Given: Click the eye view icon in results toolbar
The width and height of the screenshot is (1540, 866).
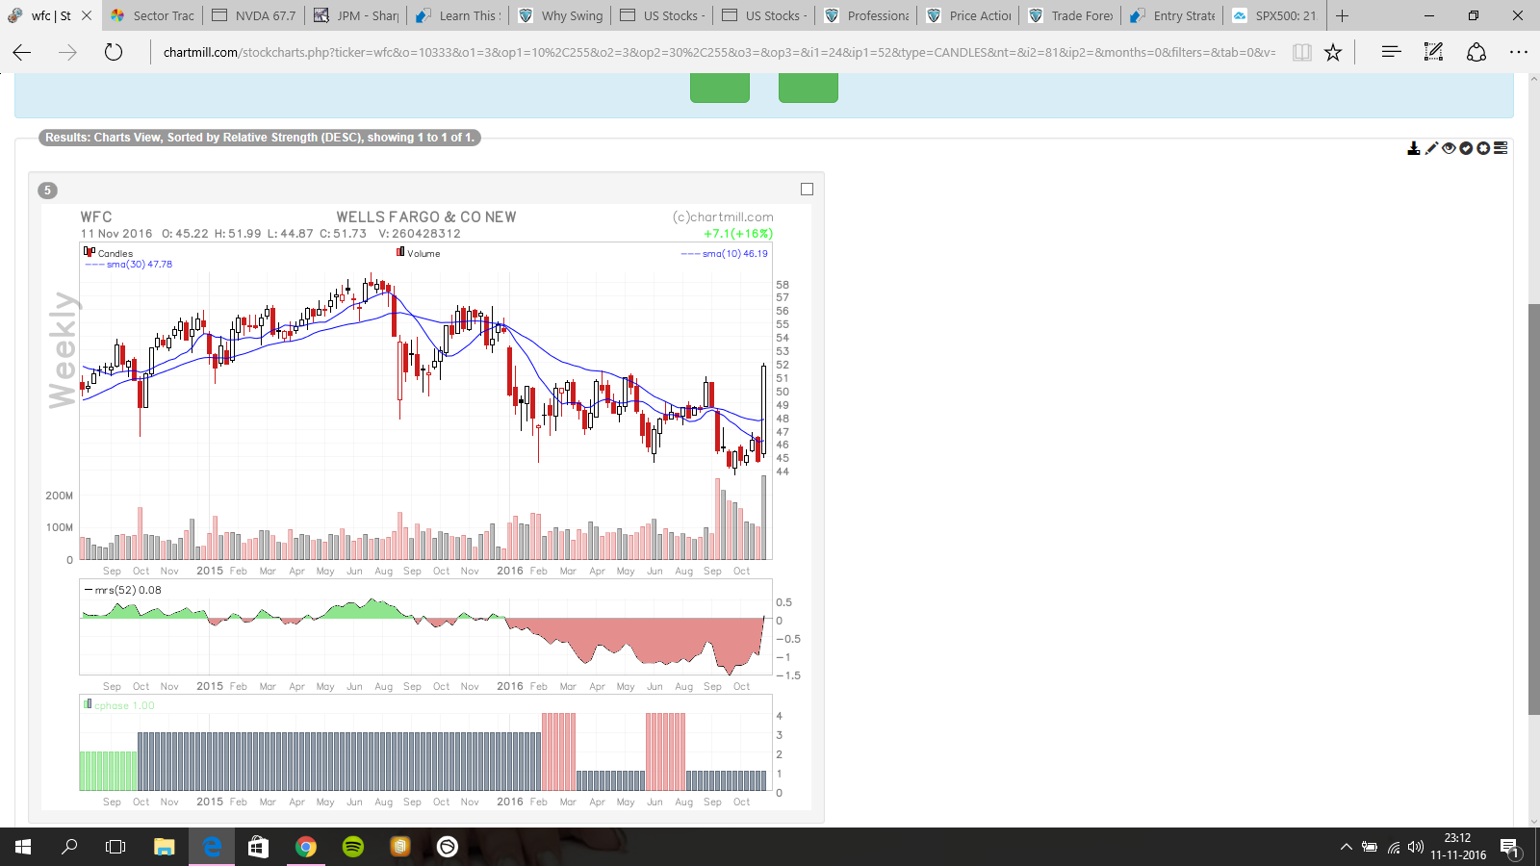Looking at the screenshot, I should pos(1449,148).
